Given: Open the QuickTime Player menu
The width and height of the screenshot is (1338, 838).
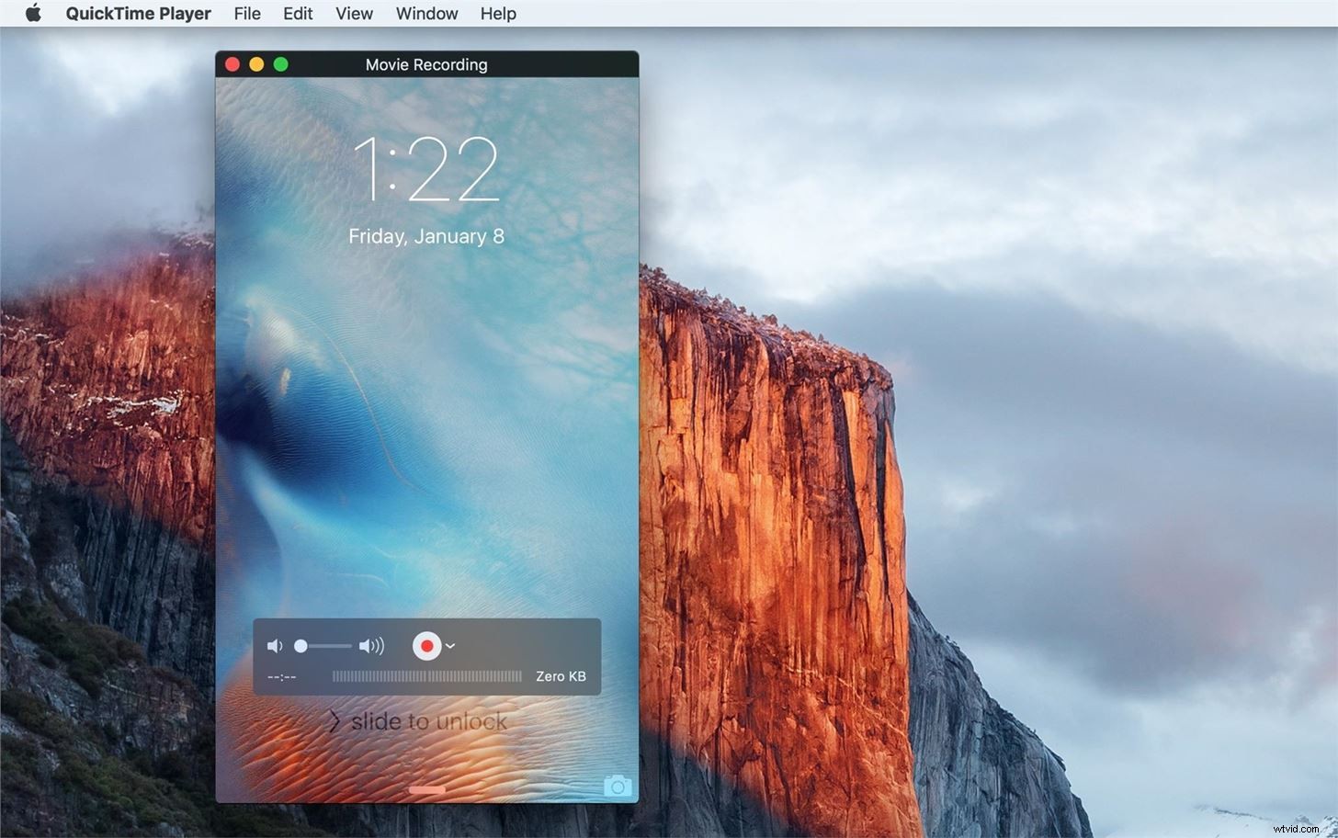Looking at the screenshot, I should pos(138,13).
